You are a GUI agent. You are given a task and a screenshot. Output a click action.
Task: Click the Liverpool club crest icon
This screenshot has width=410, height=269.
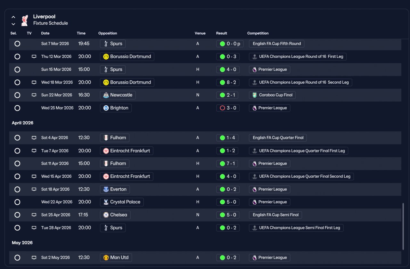(x=25, y=20)
